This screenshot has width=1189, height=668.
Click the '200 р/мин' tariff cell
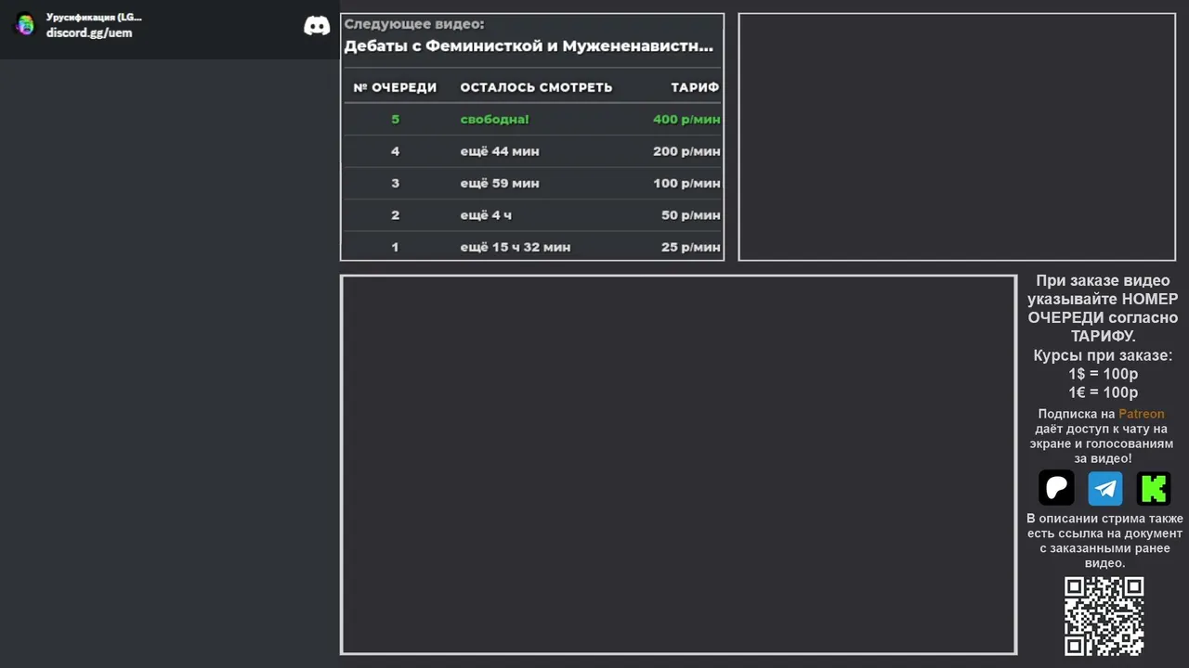(686, 151)
